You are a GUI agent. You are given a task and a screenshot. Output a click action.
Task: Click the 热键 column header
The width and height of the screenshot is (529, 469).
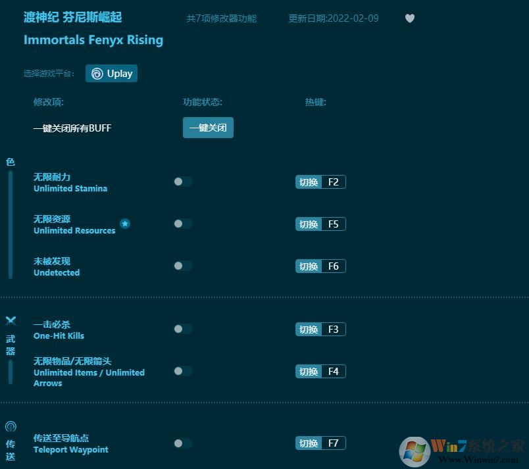pyautogui.click(x=316, y=102)
